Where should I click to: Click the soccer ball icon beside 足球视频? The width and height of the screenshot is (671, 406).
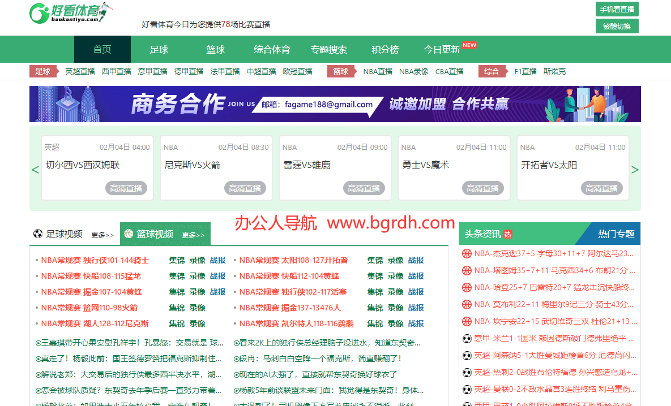(38, 234)
